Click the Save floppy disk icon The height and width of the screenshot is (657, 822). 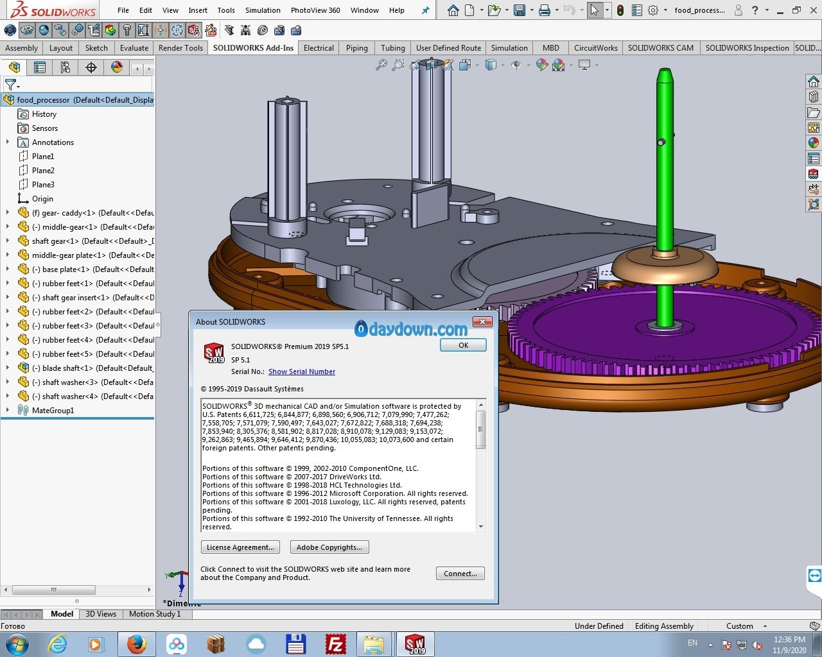[x=520, y=10]
